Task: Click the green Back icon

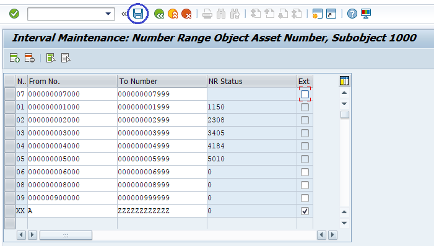Action: click(x=159, y=14)
